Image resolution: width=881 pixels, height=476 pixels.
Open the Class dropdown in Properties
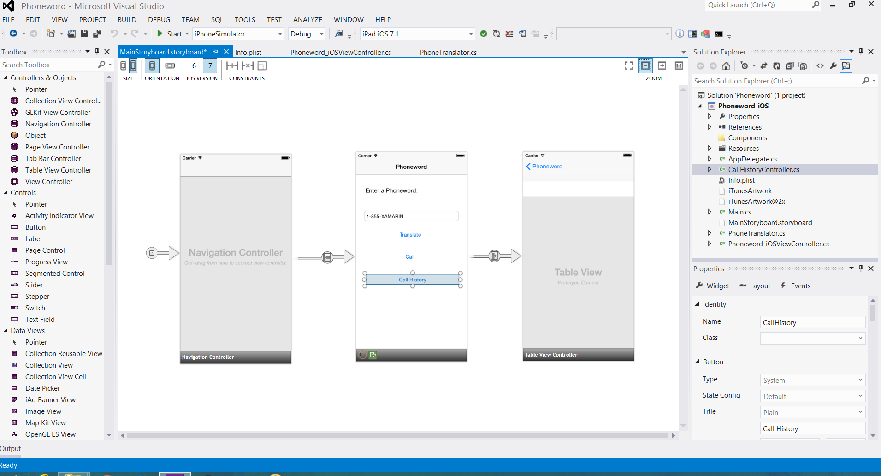(x=860, y=338)
